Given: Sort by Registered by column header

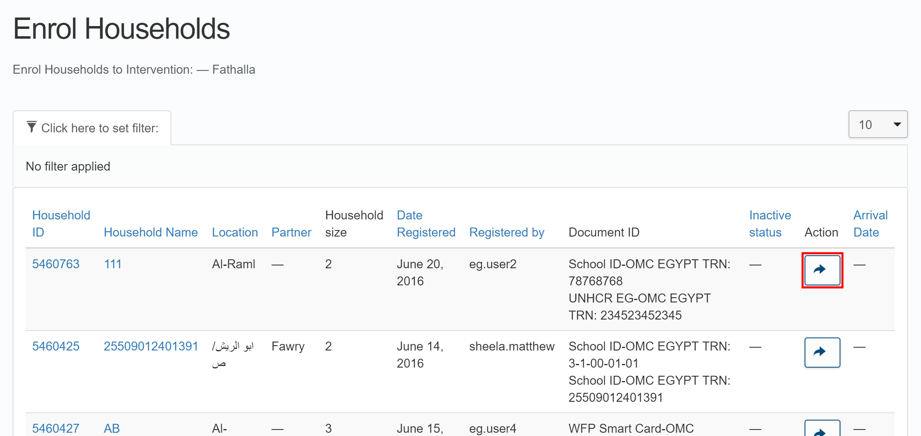Looking at the screenshot, I should [x=506, y=232].
